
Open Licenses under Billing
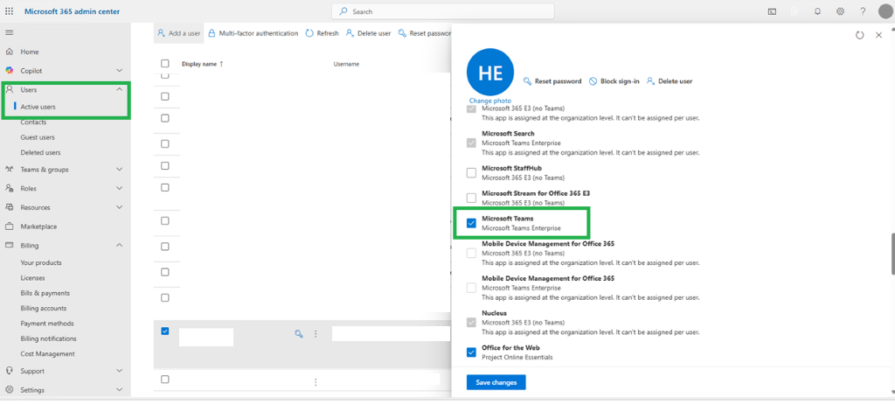(32, 278)
